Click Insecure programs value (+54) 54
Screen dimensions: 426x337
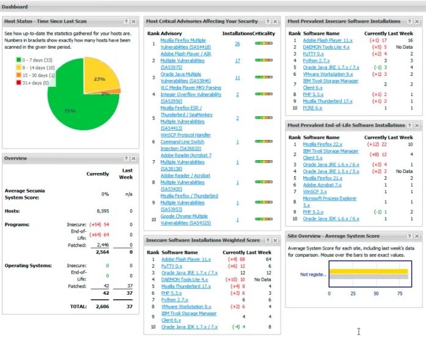coord(99,224)
